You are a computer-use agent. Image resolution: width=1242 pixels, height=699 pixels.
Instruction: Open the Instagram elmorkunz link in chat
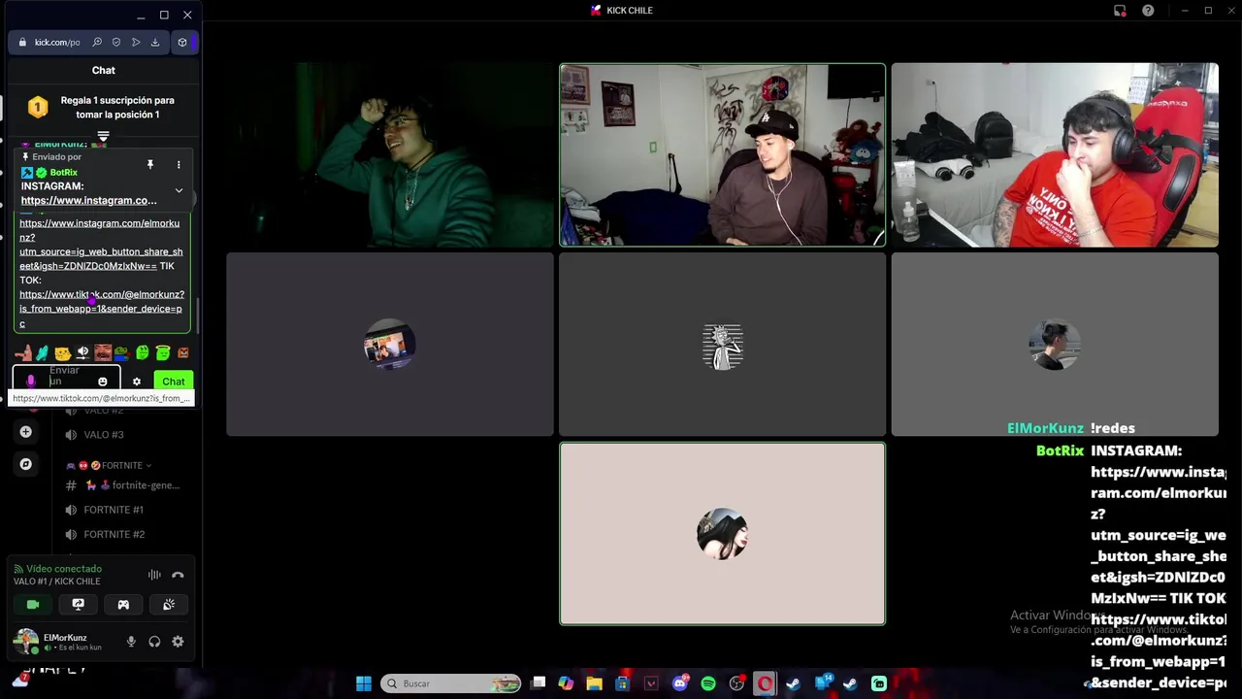tap(101, 245)
